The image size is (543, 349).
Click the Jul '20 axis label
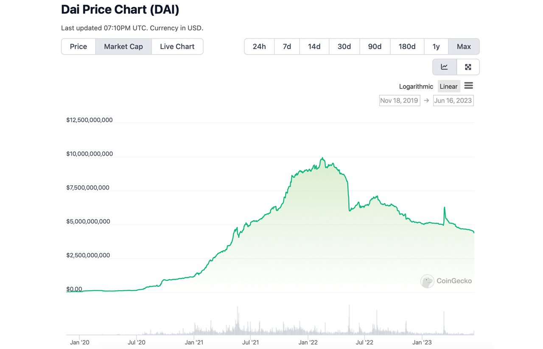pos(137,342)
